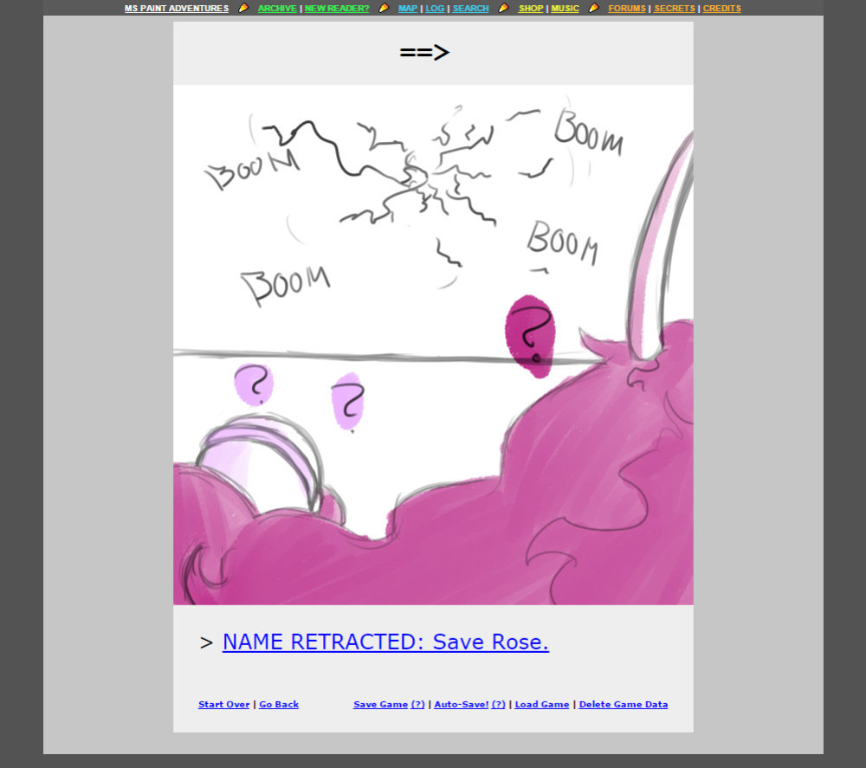Image resolution: width=866 pixels, height=768 pixels.
Task: Click the candy corn icon before Map
Action: pos(384,8)
